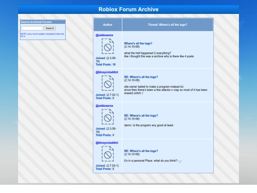Click the missing avatar icon in the second post
257x193 pixels.
click(108, 83)
